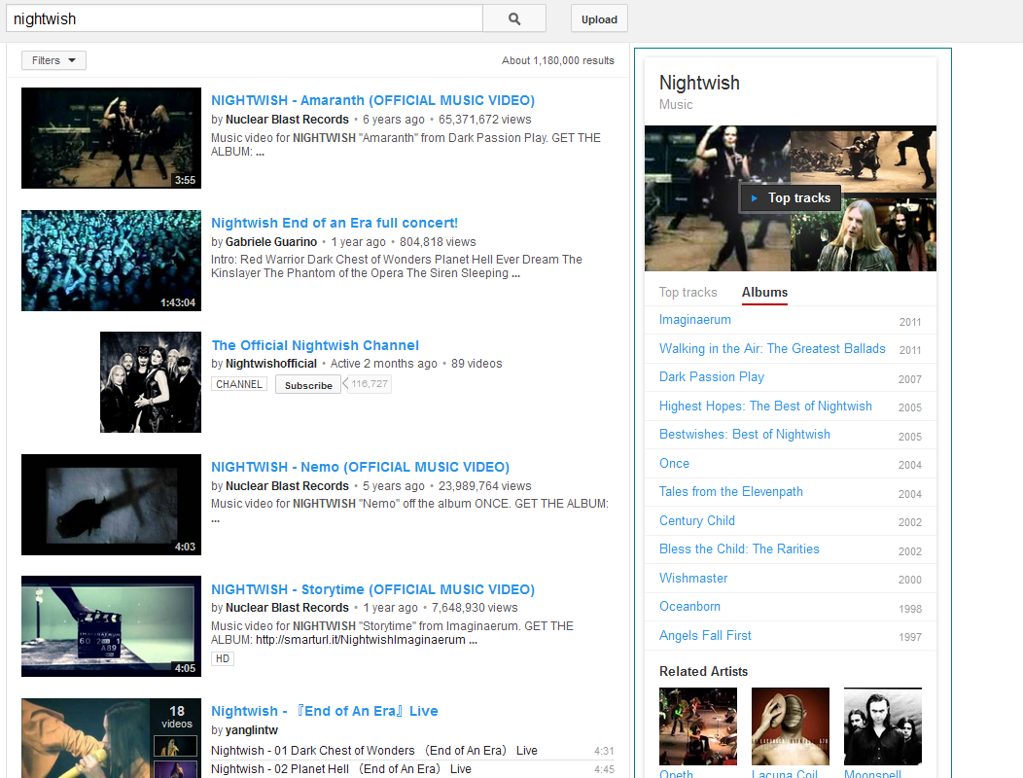Click the Lacuna Coil related artist thumbnail
The height and width of the screenshot is (778, 1023).
790,726
